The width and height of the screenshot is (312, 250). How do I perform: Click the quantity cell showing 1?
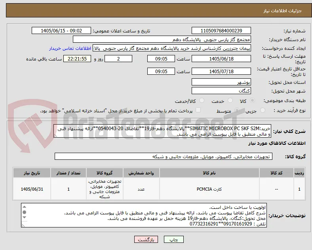pos(68,189)
